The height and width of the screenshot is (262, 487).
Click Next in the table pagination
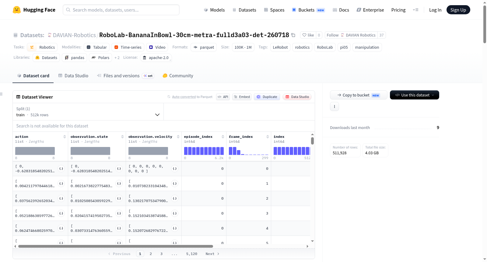(212, 254)
